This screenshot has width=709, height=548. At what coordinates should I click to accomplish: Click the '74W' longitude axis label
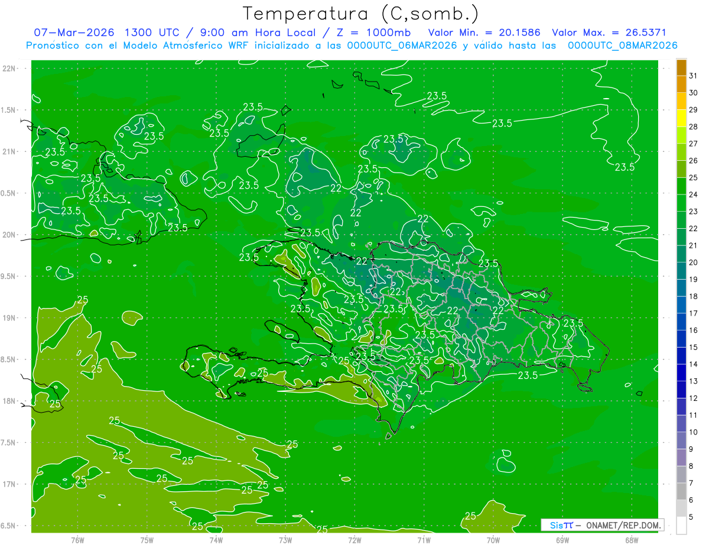click(216, 540)
